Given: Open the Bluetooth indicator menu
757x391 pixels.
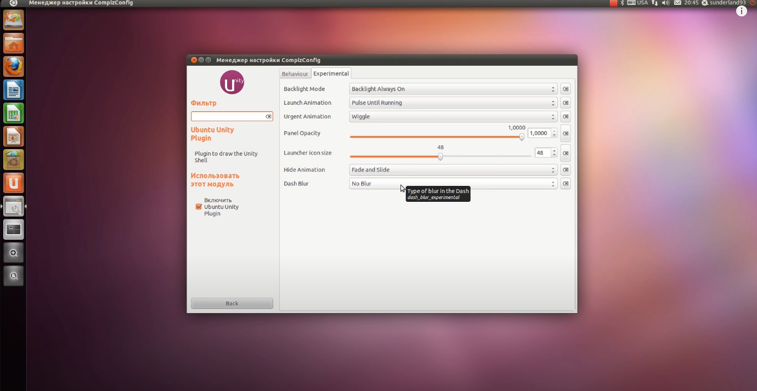Looking at the screenshot, I should click(x=623, y=3).
